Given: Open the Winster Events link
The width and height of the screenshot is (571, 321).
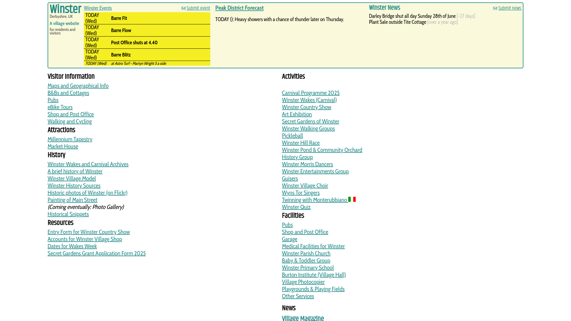Looking at the screenshot, I should 98,8.
